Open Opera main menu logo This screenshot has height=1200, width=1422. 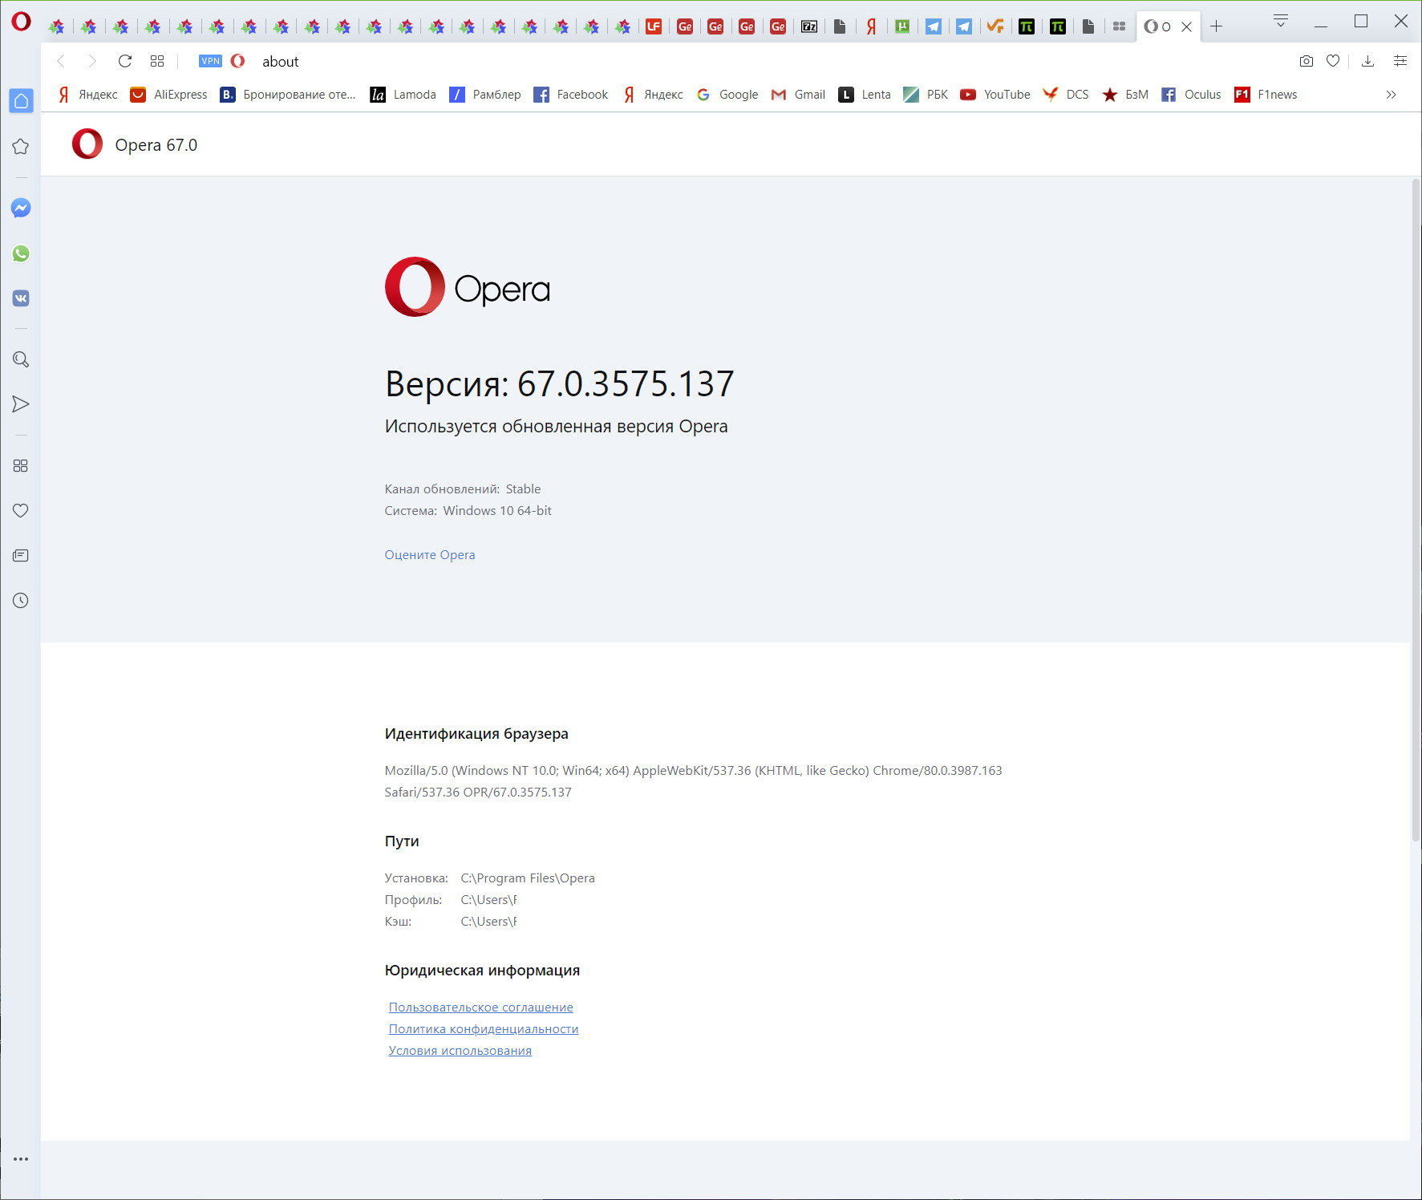tap(21, 22)
